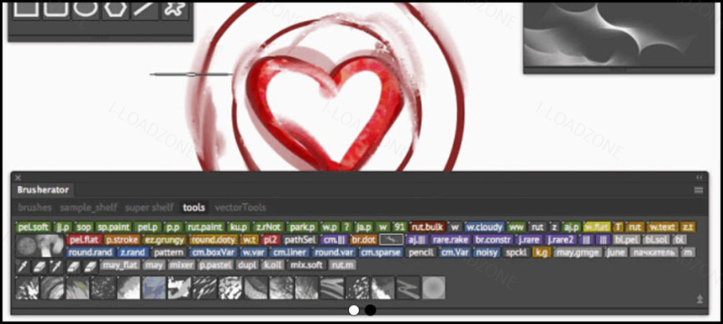Select the cm.boxVar tool preset

pyautogui.click(x=213, y=252)
